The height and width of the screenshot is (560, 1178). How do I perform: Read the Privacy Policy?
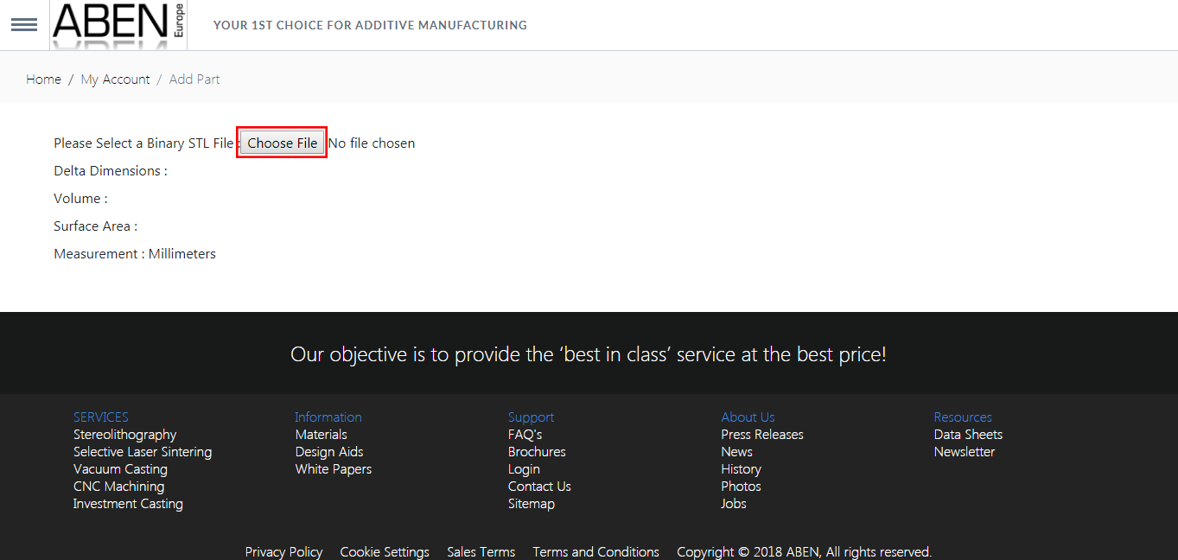283,551
